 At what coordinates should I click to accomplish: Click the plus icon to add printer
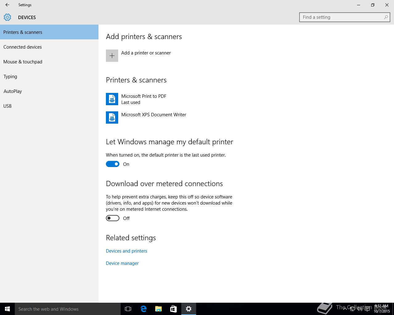(112, 56)
